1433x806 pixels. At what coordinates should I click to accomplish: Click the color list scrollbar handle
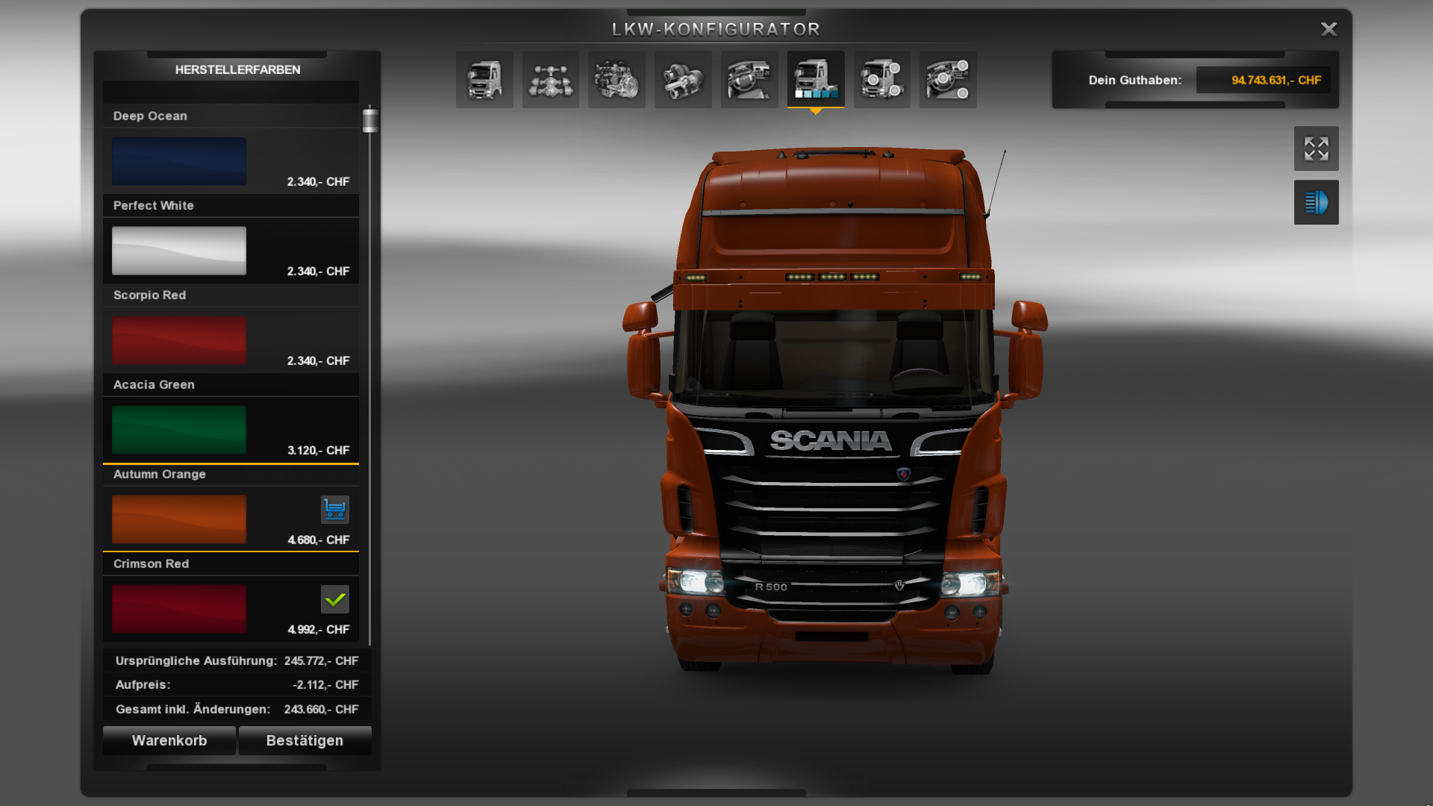coord(370,120)
